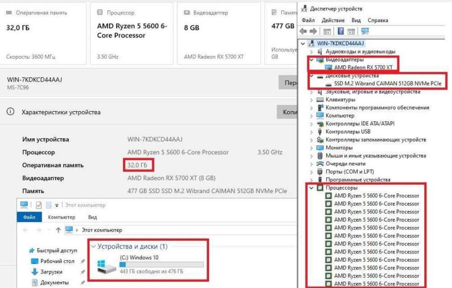Click the Properties checkmark icon in Explorer title bar
The width and height of the screenshot is (452, 288).
point(39,205)
